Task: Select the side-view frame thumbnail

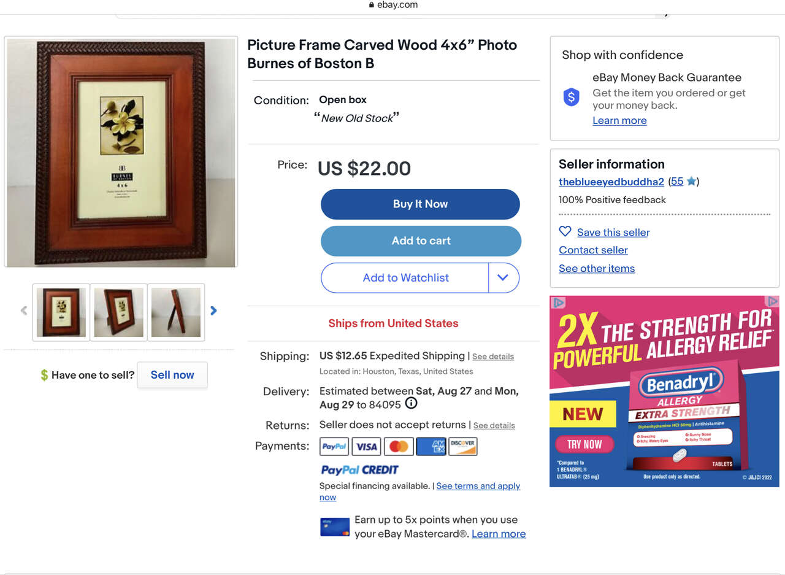Action: (x=176, y=312)
